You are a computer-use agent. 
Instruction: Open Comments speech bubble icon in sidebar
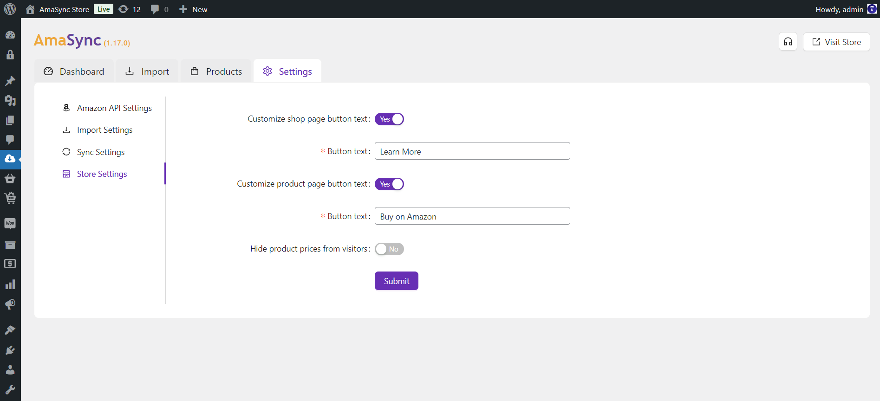click(x=10, y=140)
